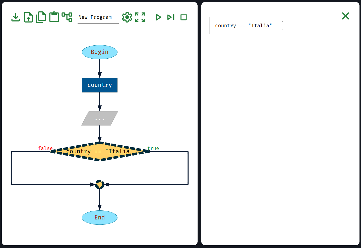
Task: Open the flowchart structure tree icon
Action: (x=67, y=17)
